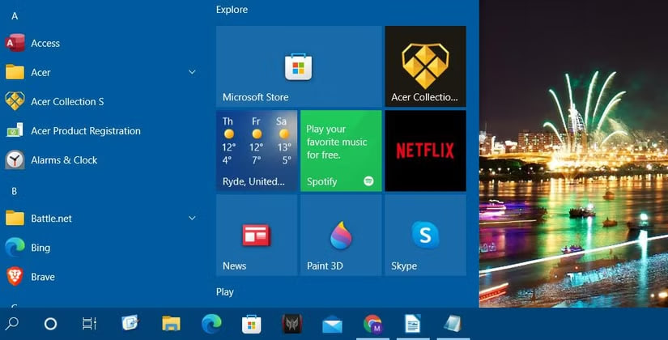Launch Bing from the app list
The width and height of the screenshot is (668, 340).
[x=102, y=248]
